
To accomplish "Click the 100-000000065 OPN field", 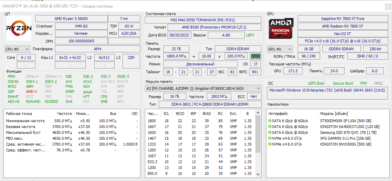I will tap(81, 41).
